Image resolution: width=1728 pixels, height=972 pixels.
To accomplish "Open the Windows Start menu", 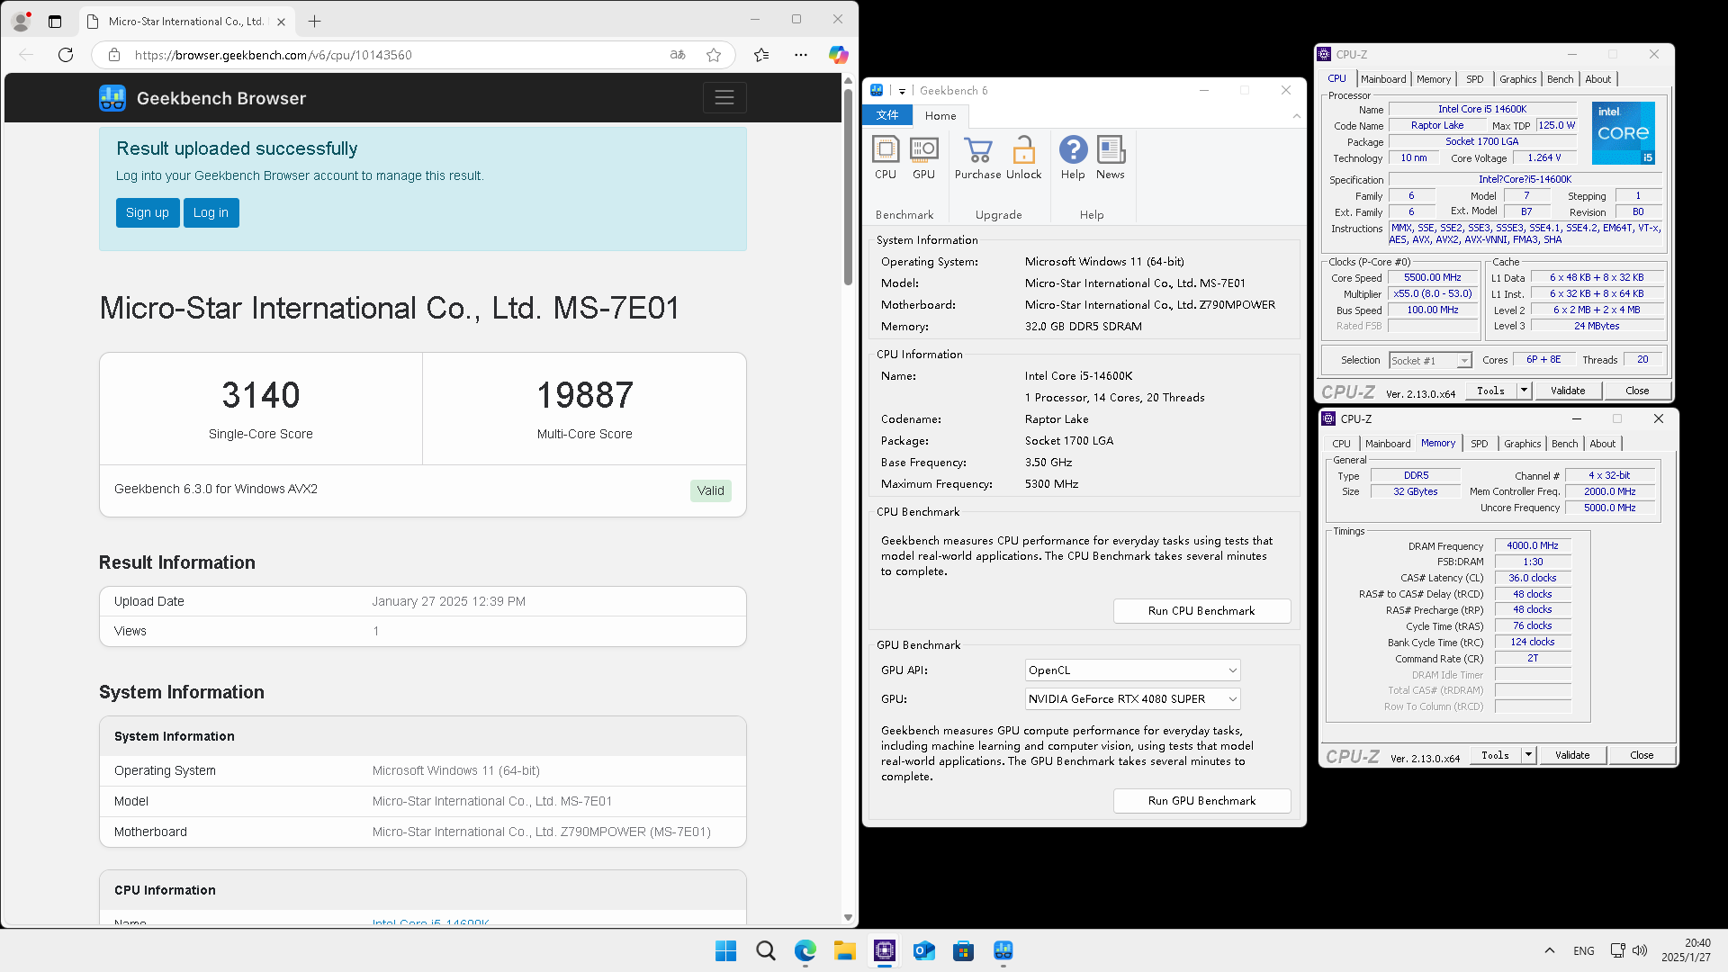I will 725,950.
